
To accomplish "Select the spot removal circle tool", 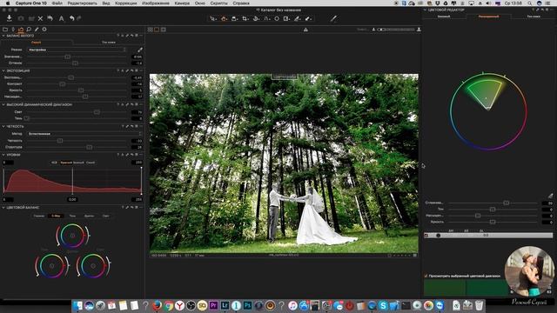I will (277, 18).
